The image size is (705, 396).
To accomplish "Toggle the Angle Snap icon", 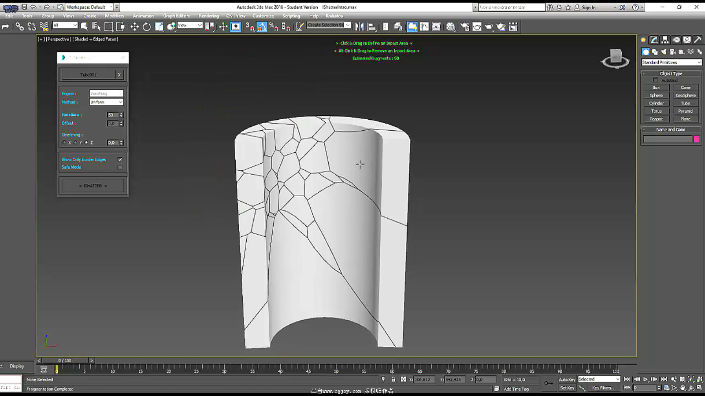I will [x=262, y=27].
